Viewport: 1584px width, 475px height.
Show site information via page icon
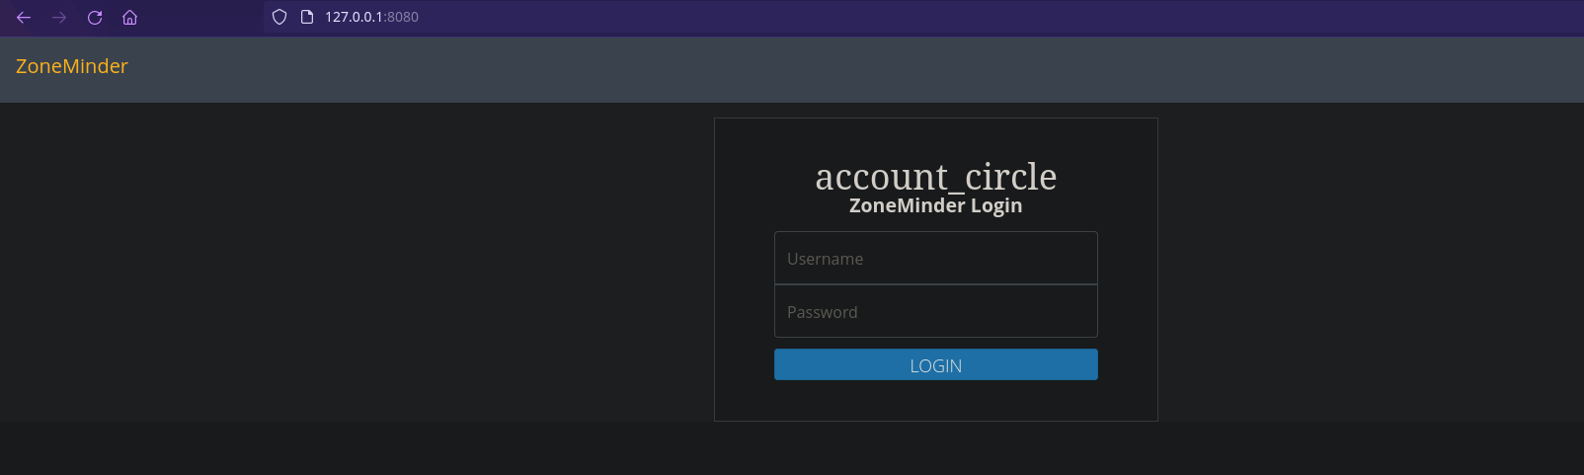pyautogui.click(x=307, y=17)
